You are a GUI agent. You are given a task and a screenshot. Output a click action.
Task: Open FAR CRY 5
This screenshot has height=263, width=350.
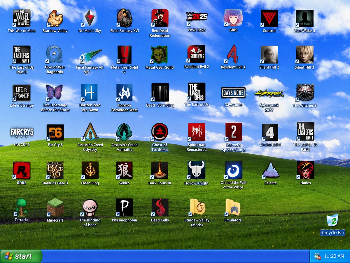22,132
